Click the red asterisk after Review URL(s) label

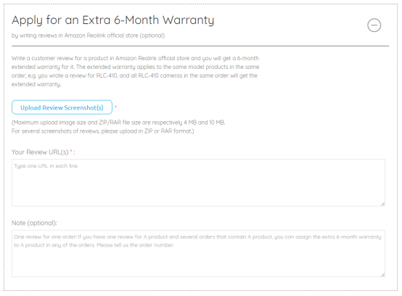coord(71,151)
